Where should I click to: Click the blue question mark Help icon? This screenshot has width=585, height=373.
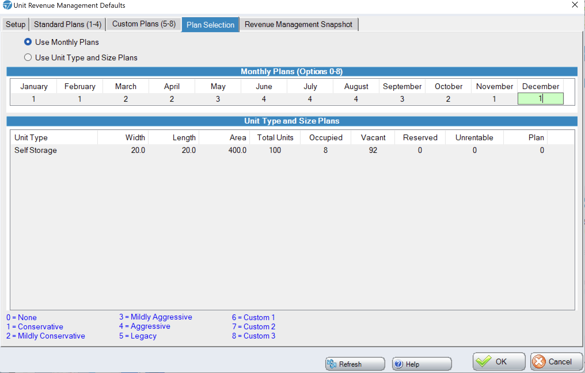pyautogui.click(x=399, y=364)
